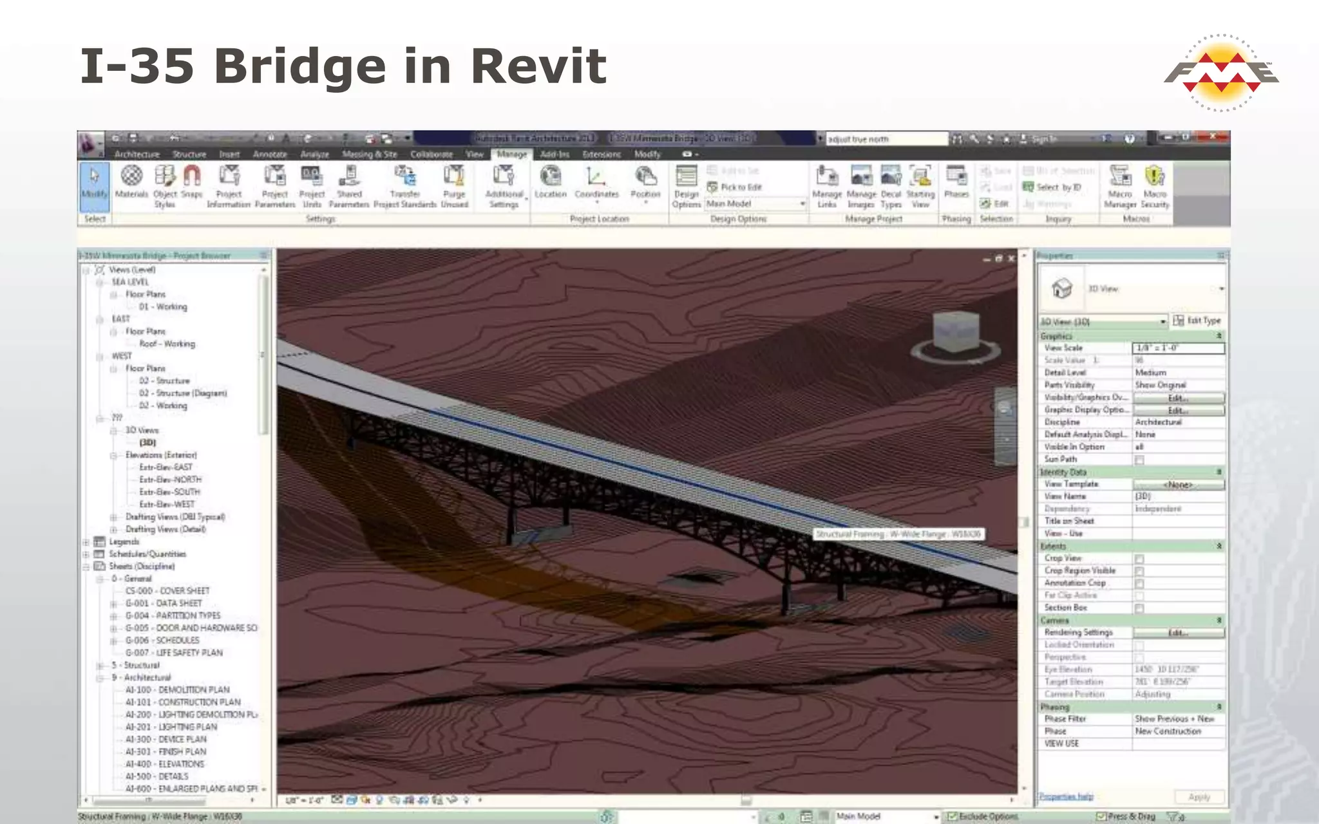This screenshot has width=1319, height=824.
Task: Open Object Styles settings
Action: [x=165, y=187]
